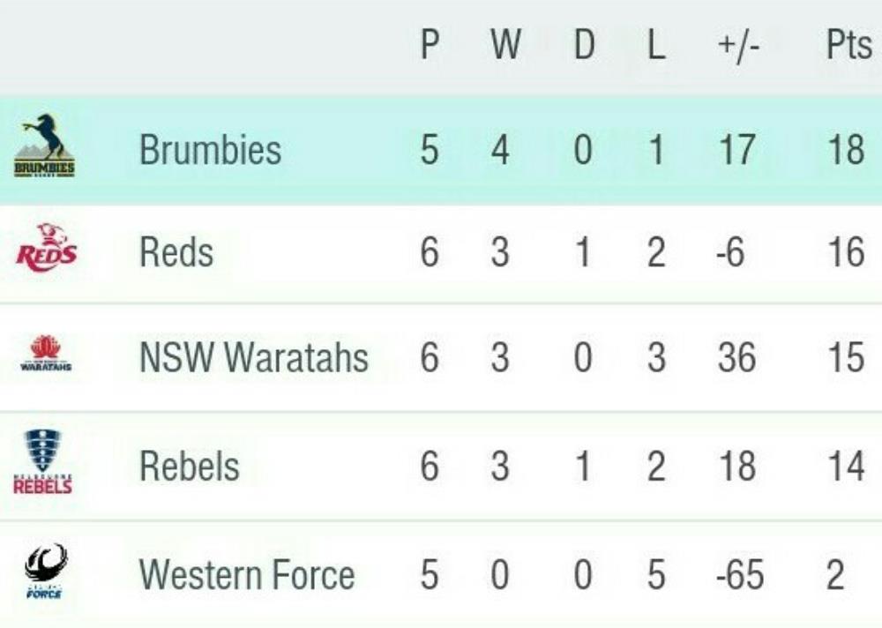Click NSW Waratahs' 36 points difference
This screenshot has width=882, height=628.
(x=736, y=358)
